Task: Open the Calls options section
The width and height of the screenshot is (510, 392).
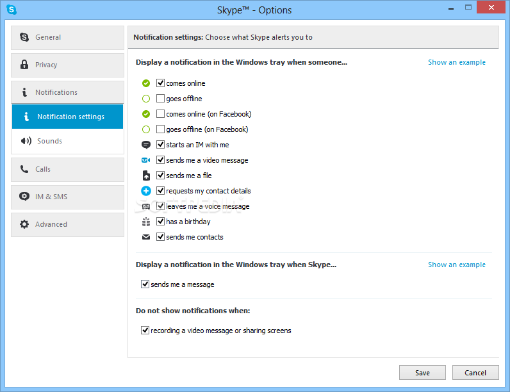Action: click(x=68, y=170)
